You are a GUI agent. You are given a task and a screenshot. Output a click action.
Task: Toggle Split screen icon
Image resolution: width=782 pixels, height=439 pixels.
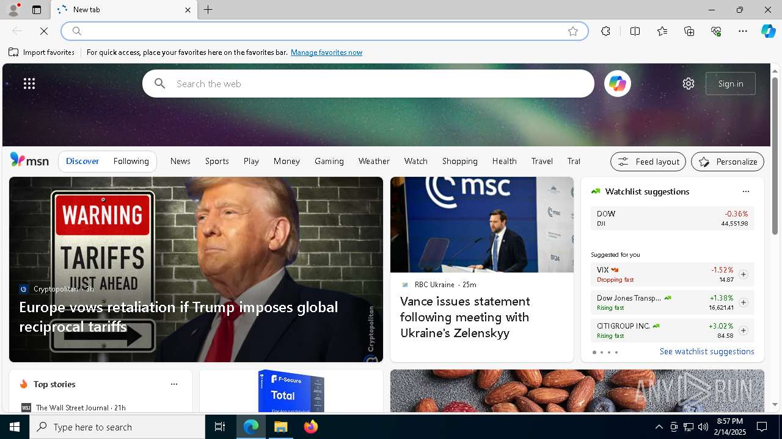tap(635, 31)
